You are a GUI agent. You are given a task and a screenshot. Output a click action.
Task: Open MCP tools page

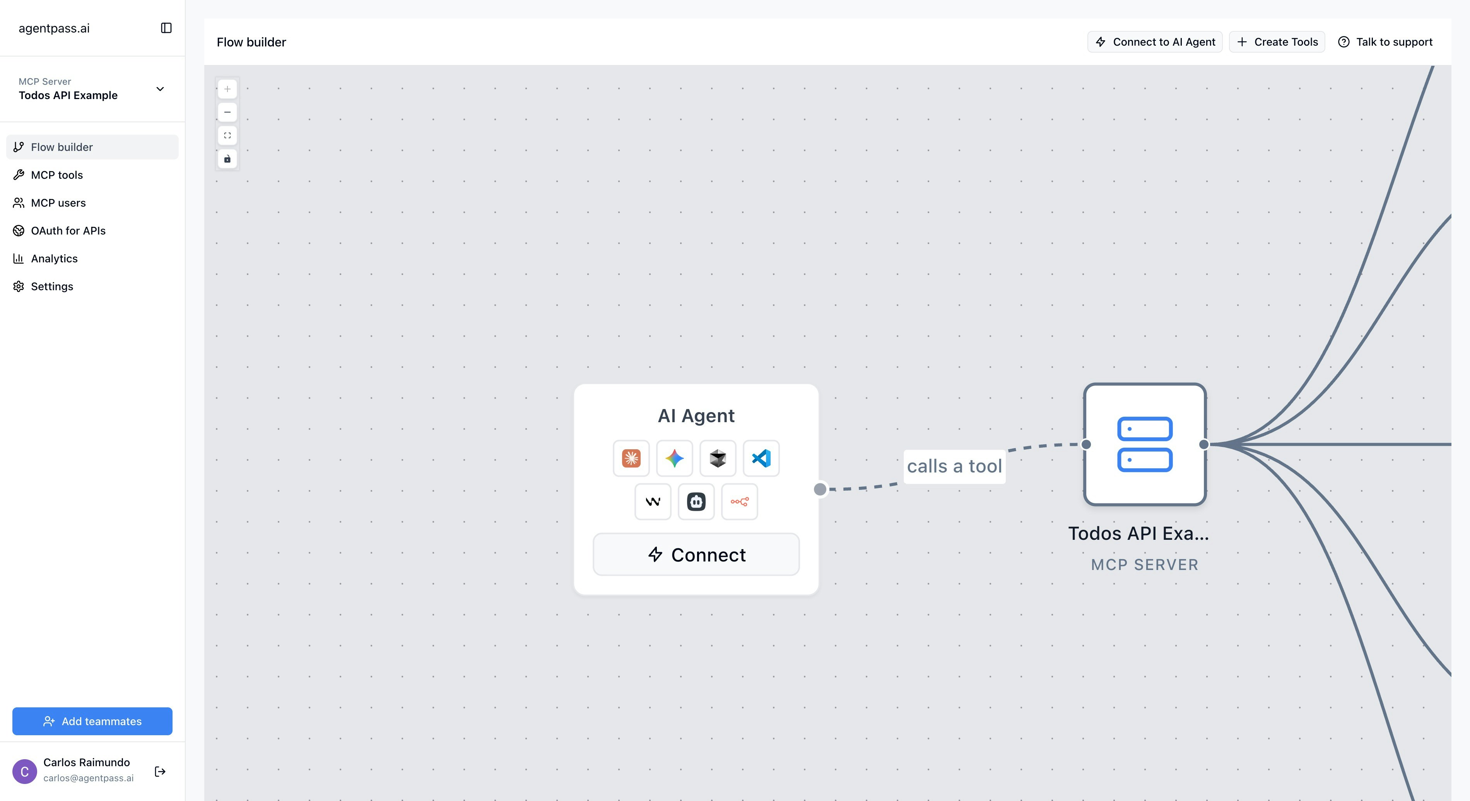(x=56, y=175)
